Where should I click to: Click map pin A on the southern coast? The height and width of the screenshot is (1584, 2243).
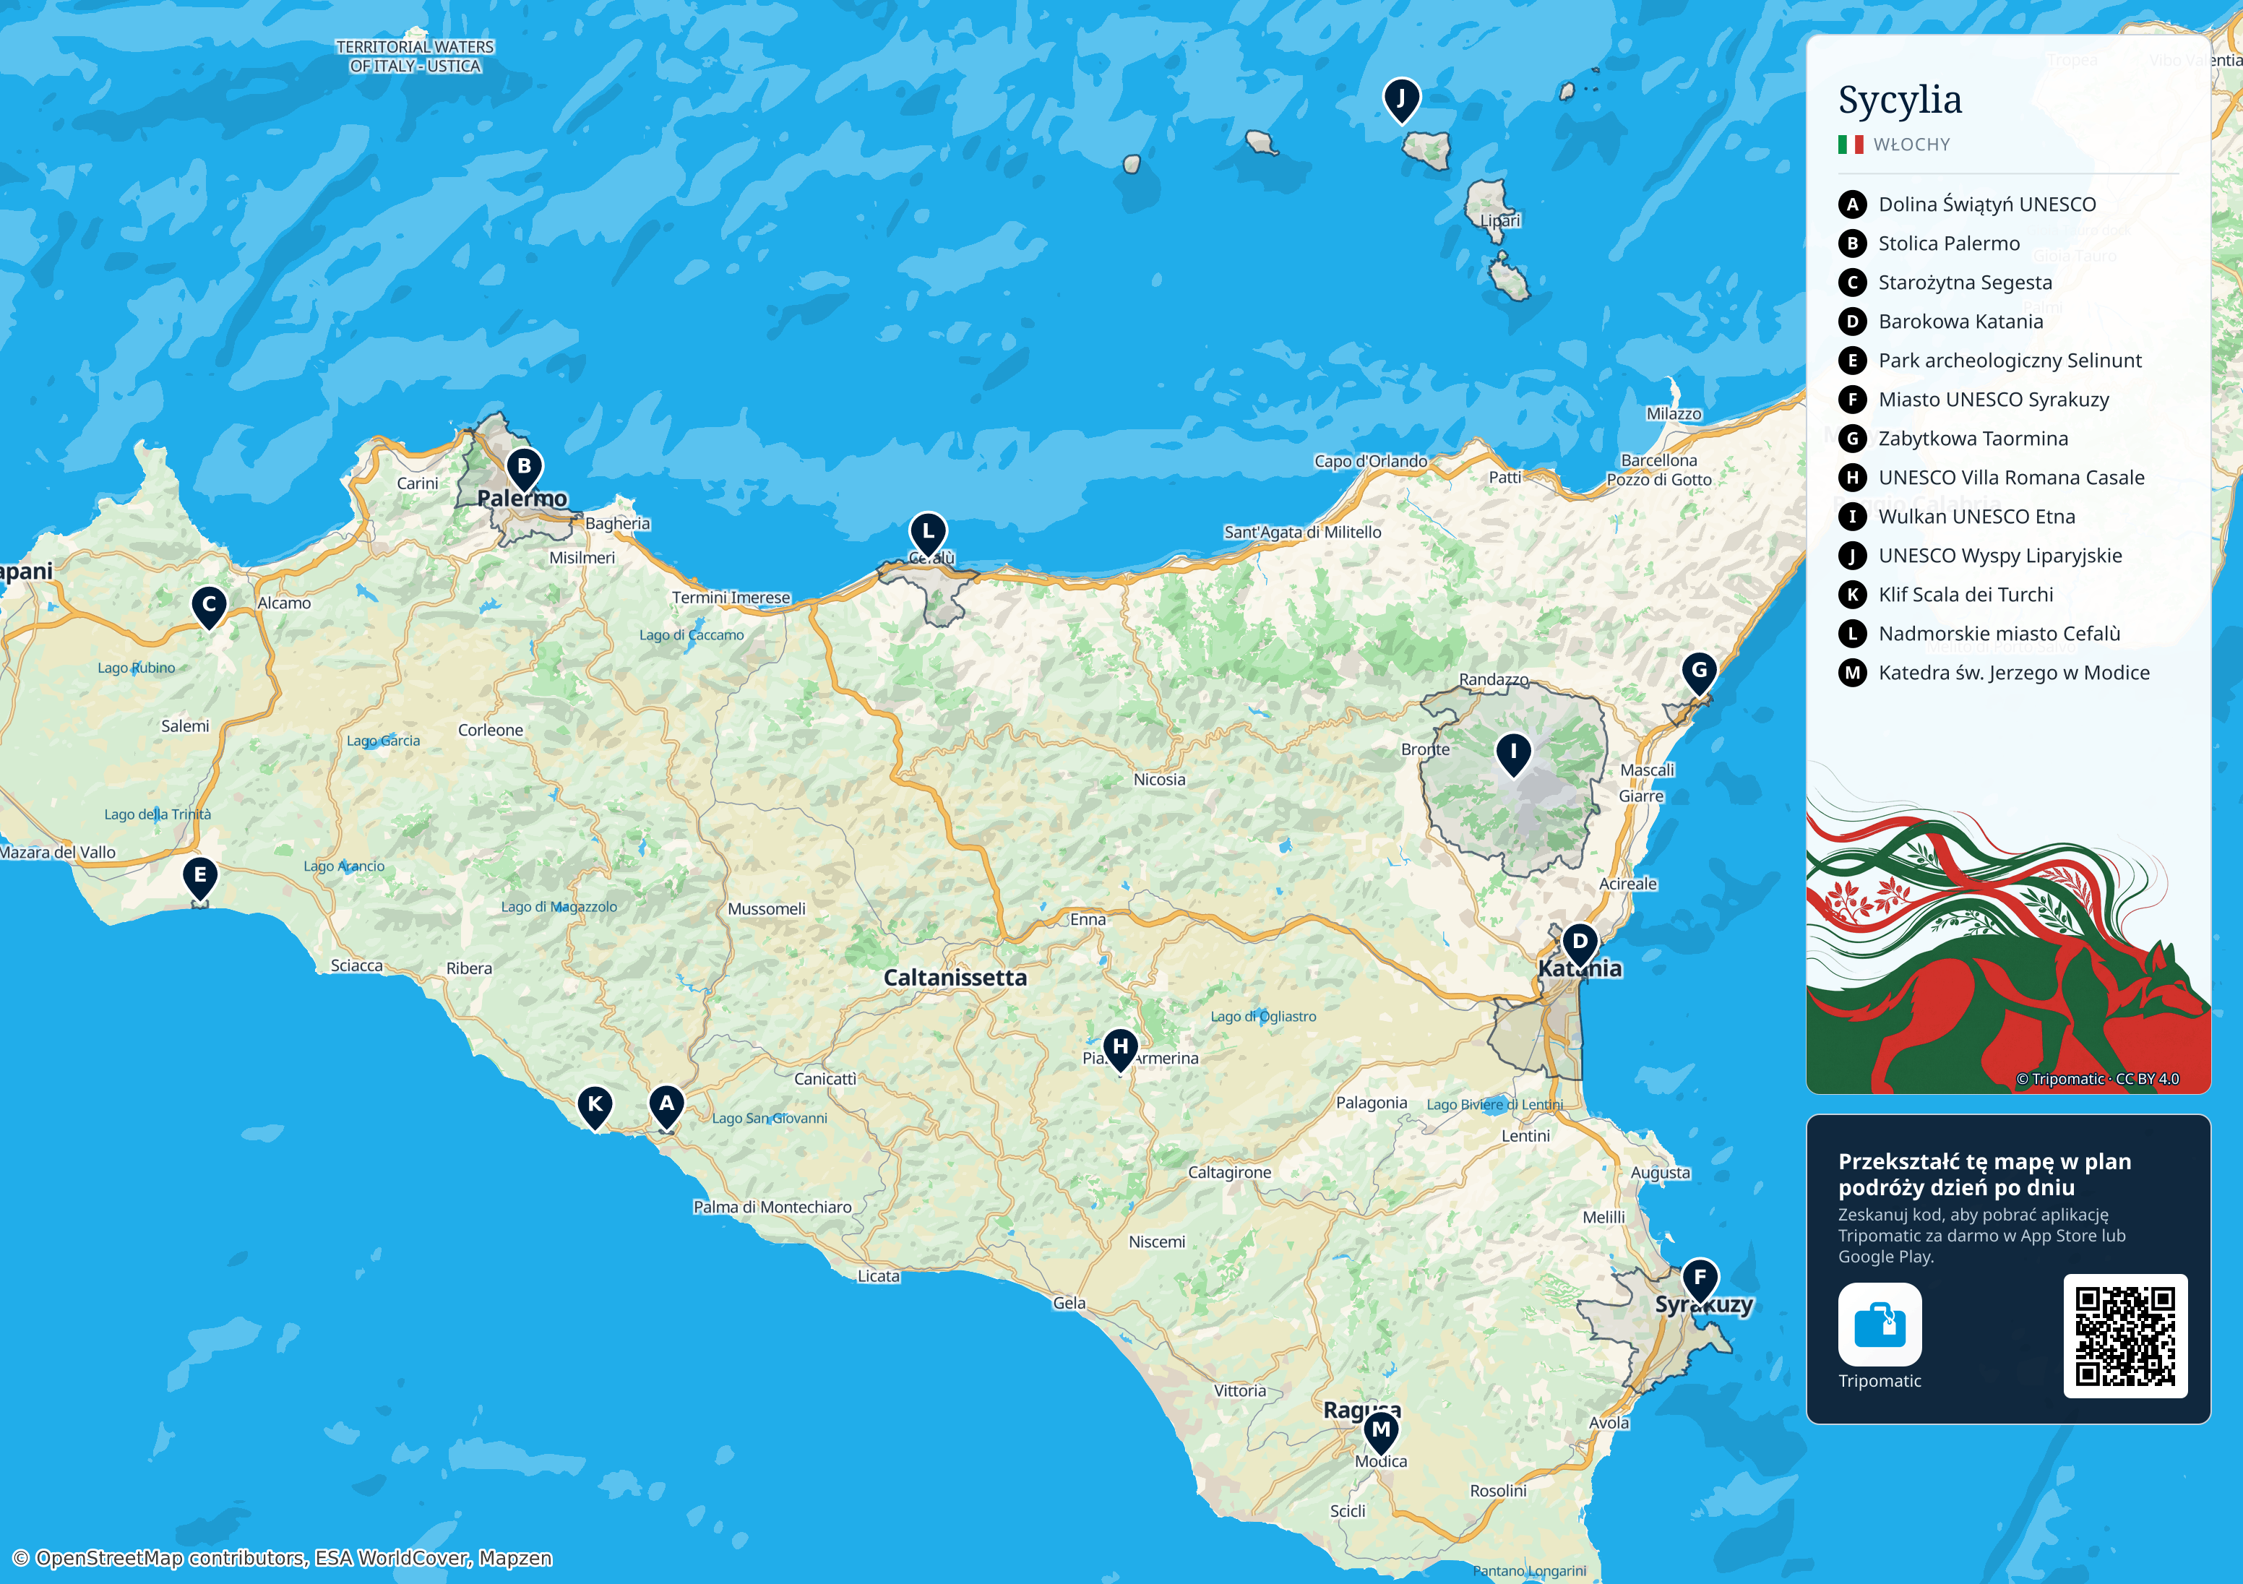point(666,1108)
